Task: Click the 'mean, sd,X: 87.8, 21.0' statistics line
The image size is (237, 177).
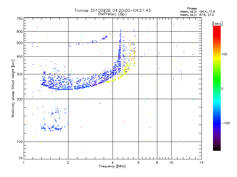Action: point(197,15)
